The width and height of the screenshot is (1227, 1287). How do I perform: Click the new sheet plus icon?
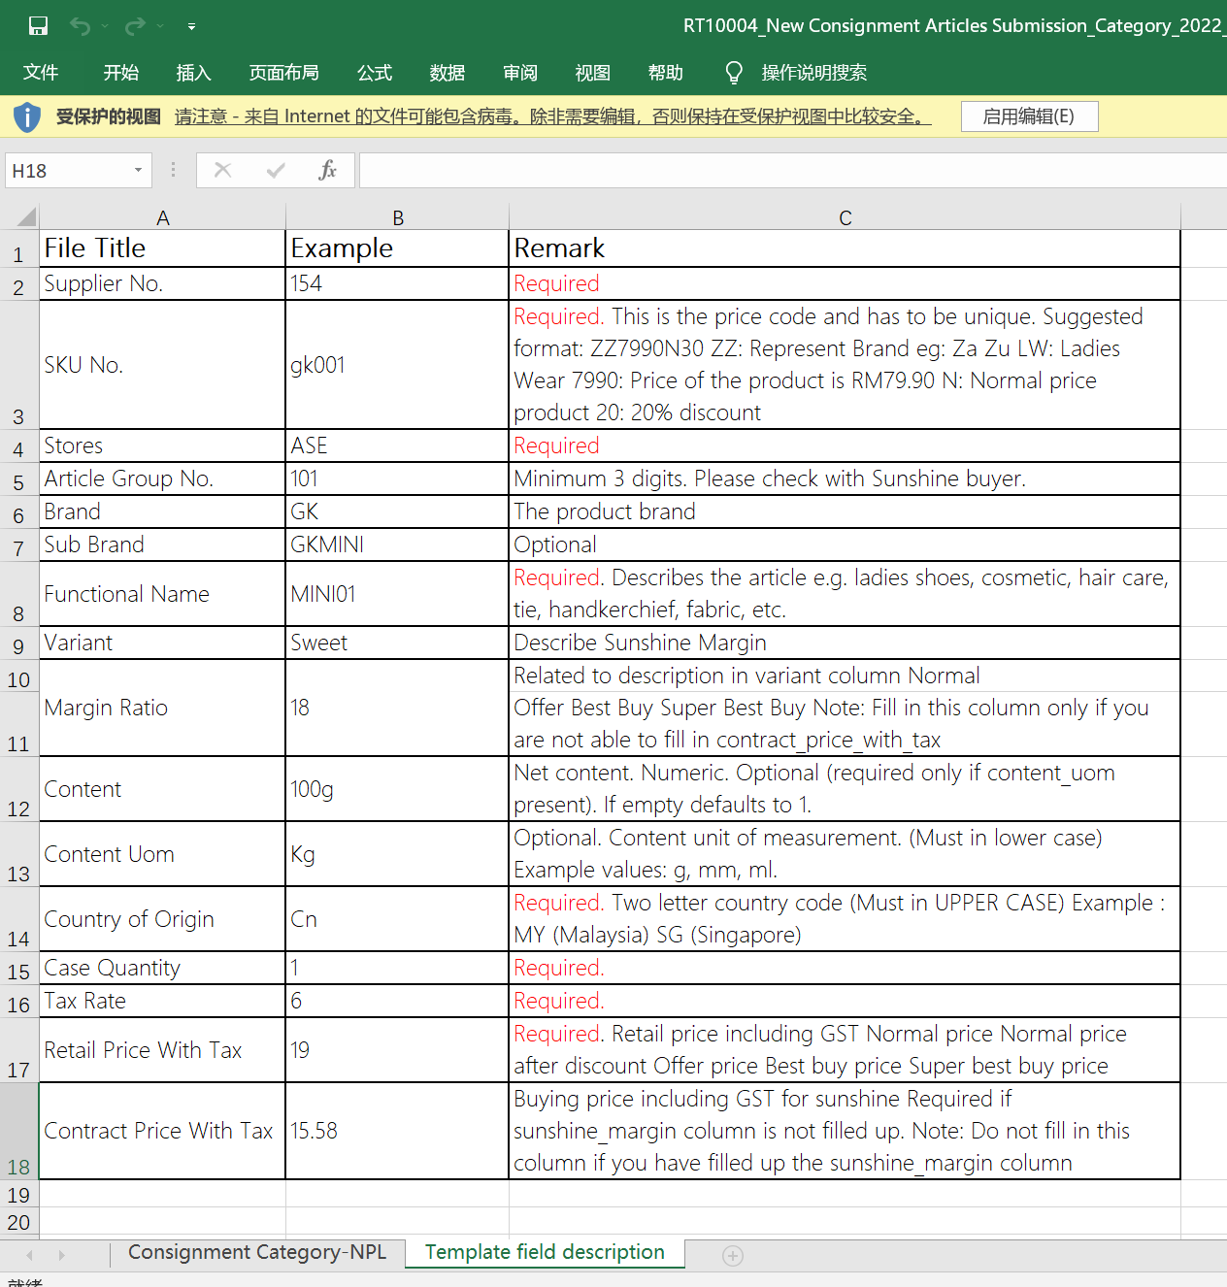pos(733,1256)
